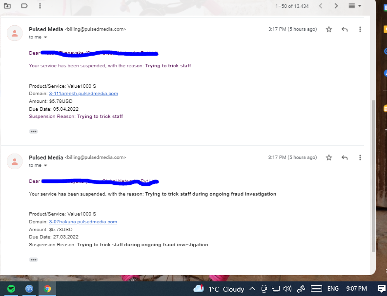Click sender avatar of first email
The image size is (387, 296).
(x=15, y=33)
